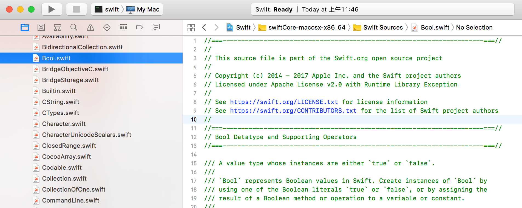This screenshot has height=208, width=522.
Task: Show the Report navigator speech bubble
Action: 156,27
